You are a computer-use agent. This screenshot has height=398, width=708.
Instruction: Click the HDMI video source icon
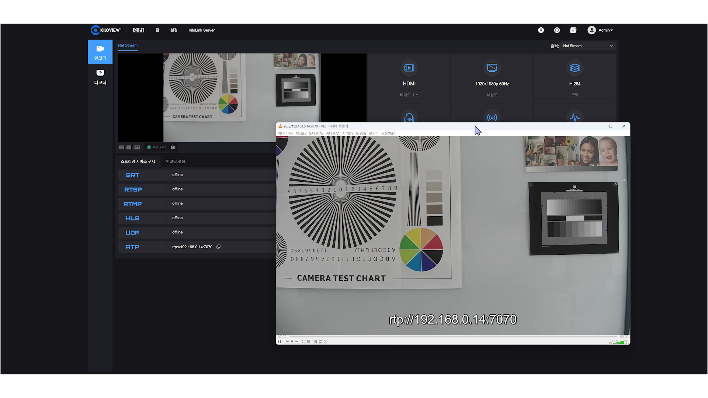tap(409, 68)
